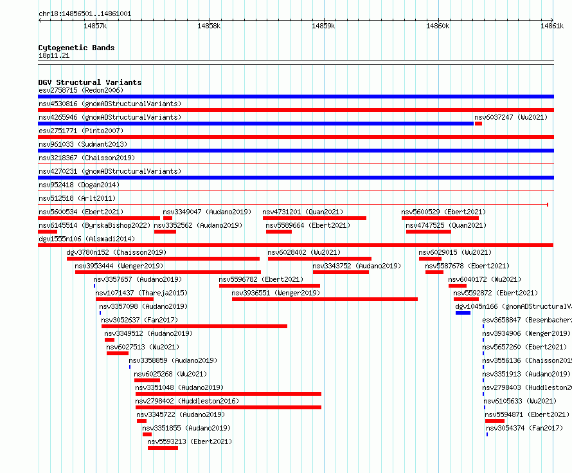Screen dimensions: 572x473
Task: Click the nsv3351855 (Audano2019) label
Action: click(x=186, y=428)
